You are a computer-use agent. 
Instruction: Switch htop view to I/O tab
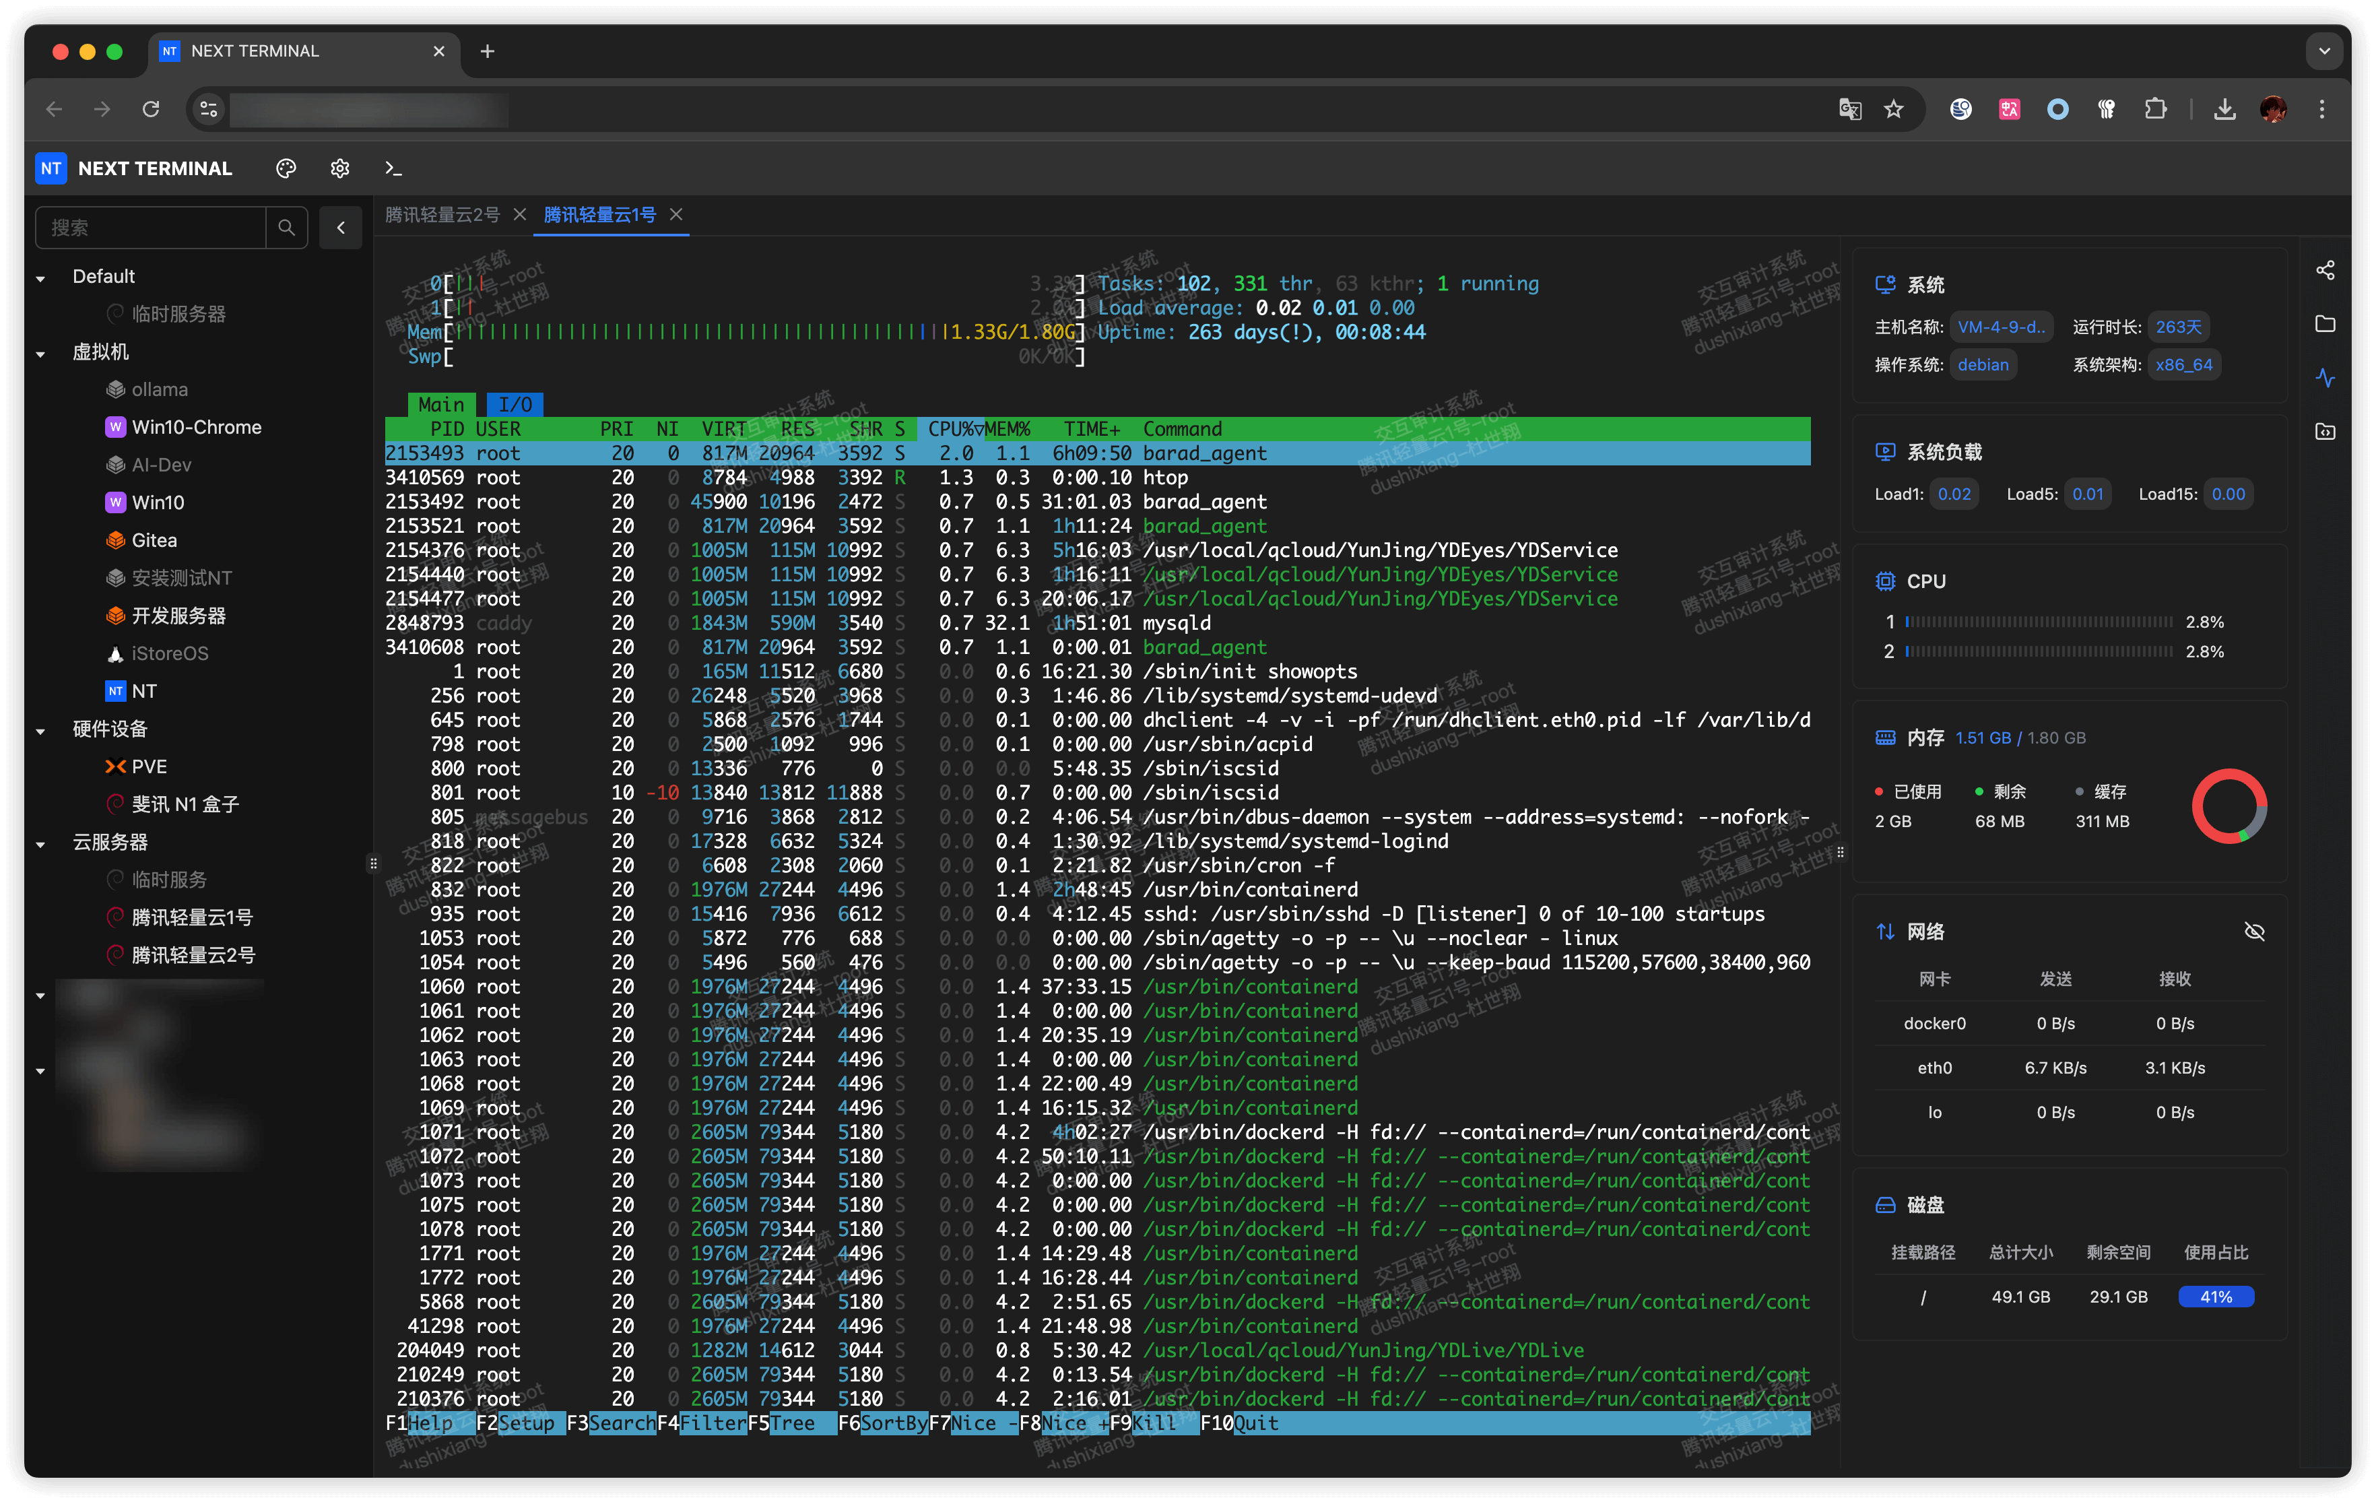click(x=514, y=405)
